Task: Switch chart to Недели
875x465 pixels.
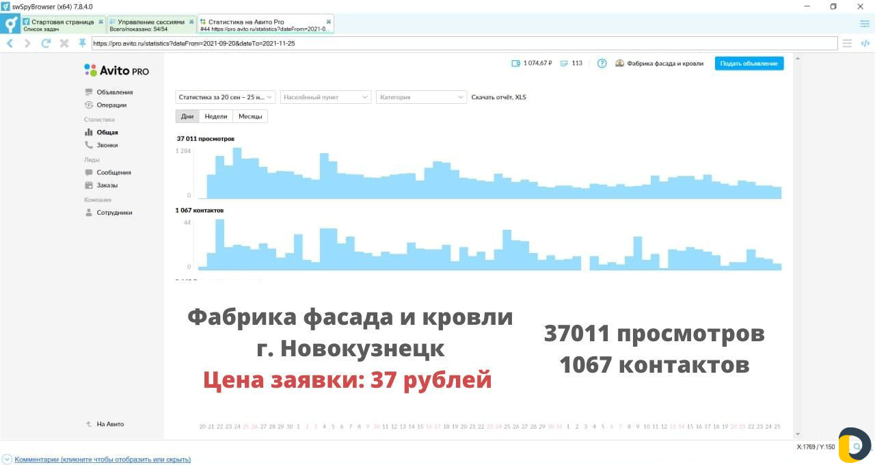Action: coord(216,116)
